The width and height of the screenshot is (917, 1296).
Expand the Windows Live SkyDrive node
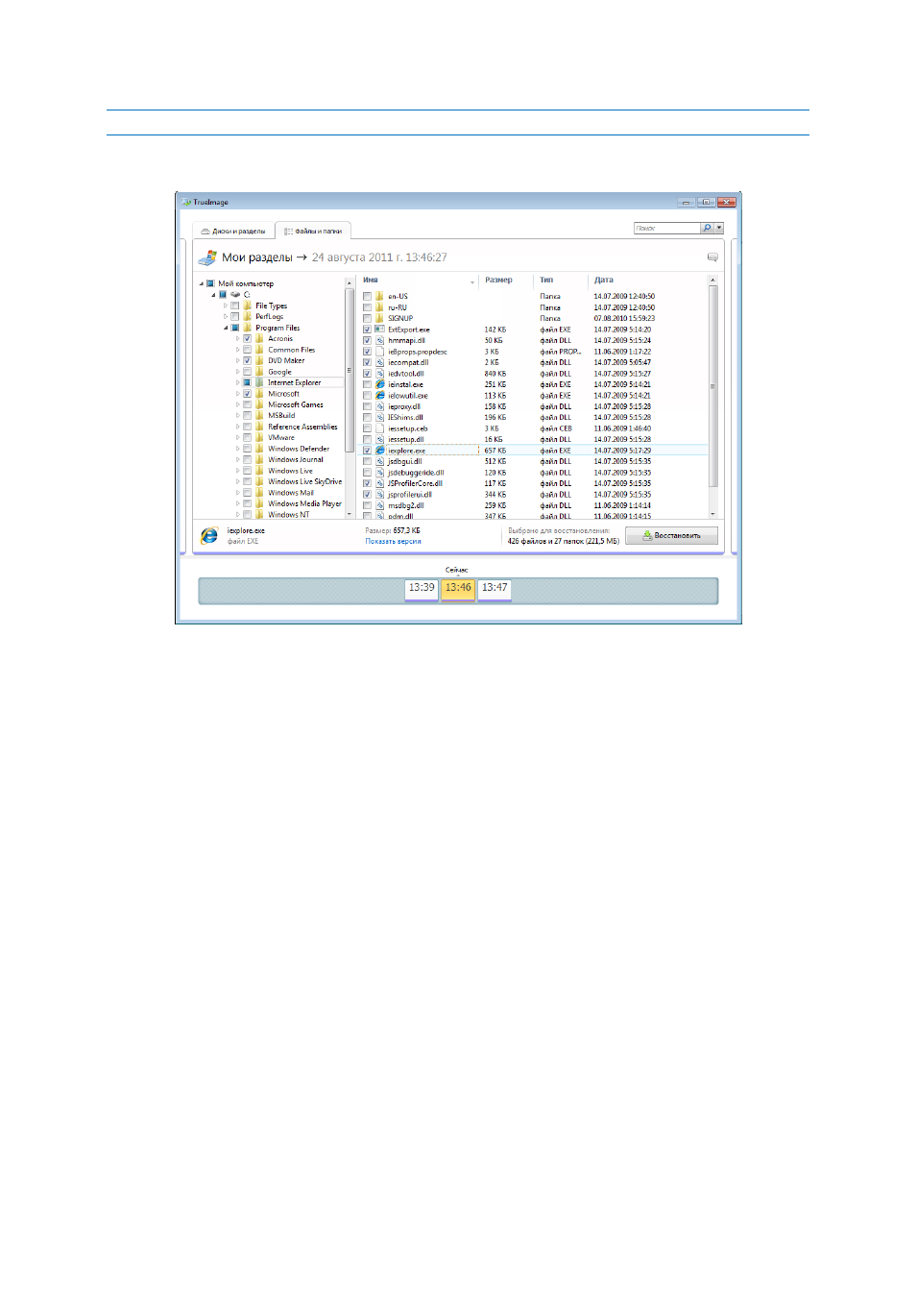pos(238,482)
